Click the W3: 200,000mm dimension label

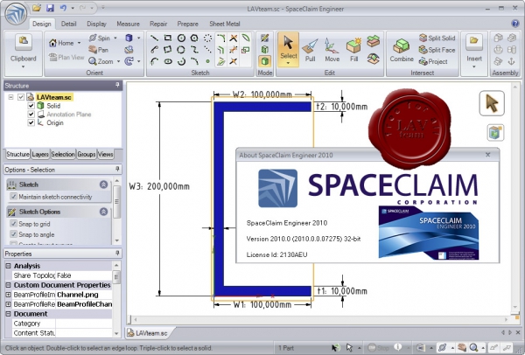pyautogui.click(x=159, y=186)
